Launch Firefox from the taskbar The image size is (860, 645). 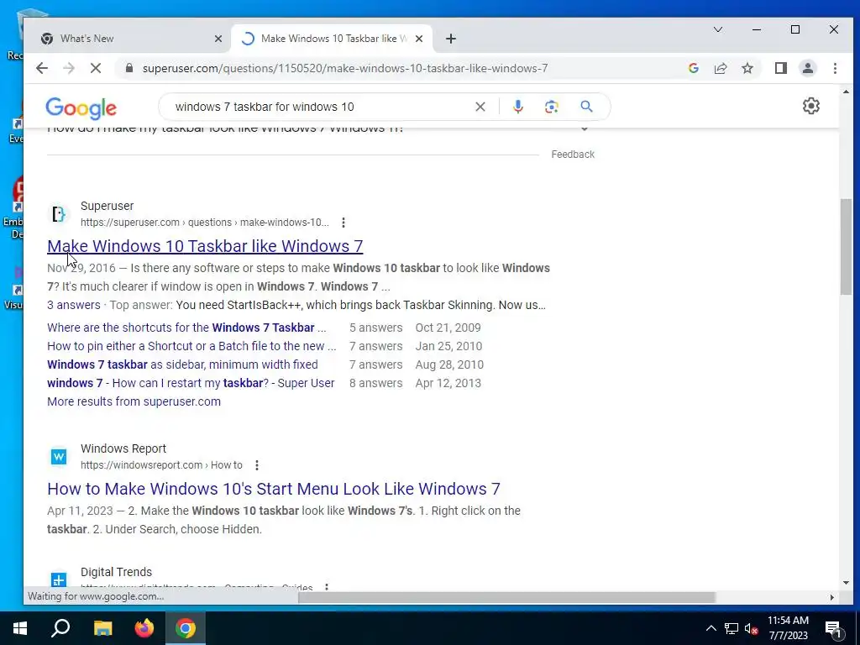[144, 628]
